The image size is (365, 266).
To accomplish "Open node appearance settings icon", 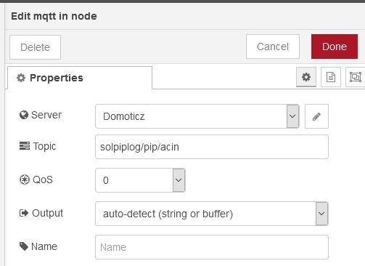I will click(x=356, y=77).
